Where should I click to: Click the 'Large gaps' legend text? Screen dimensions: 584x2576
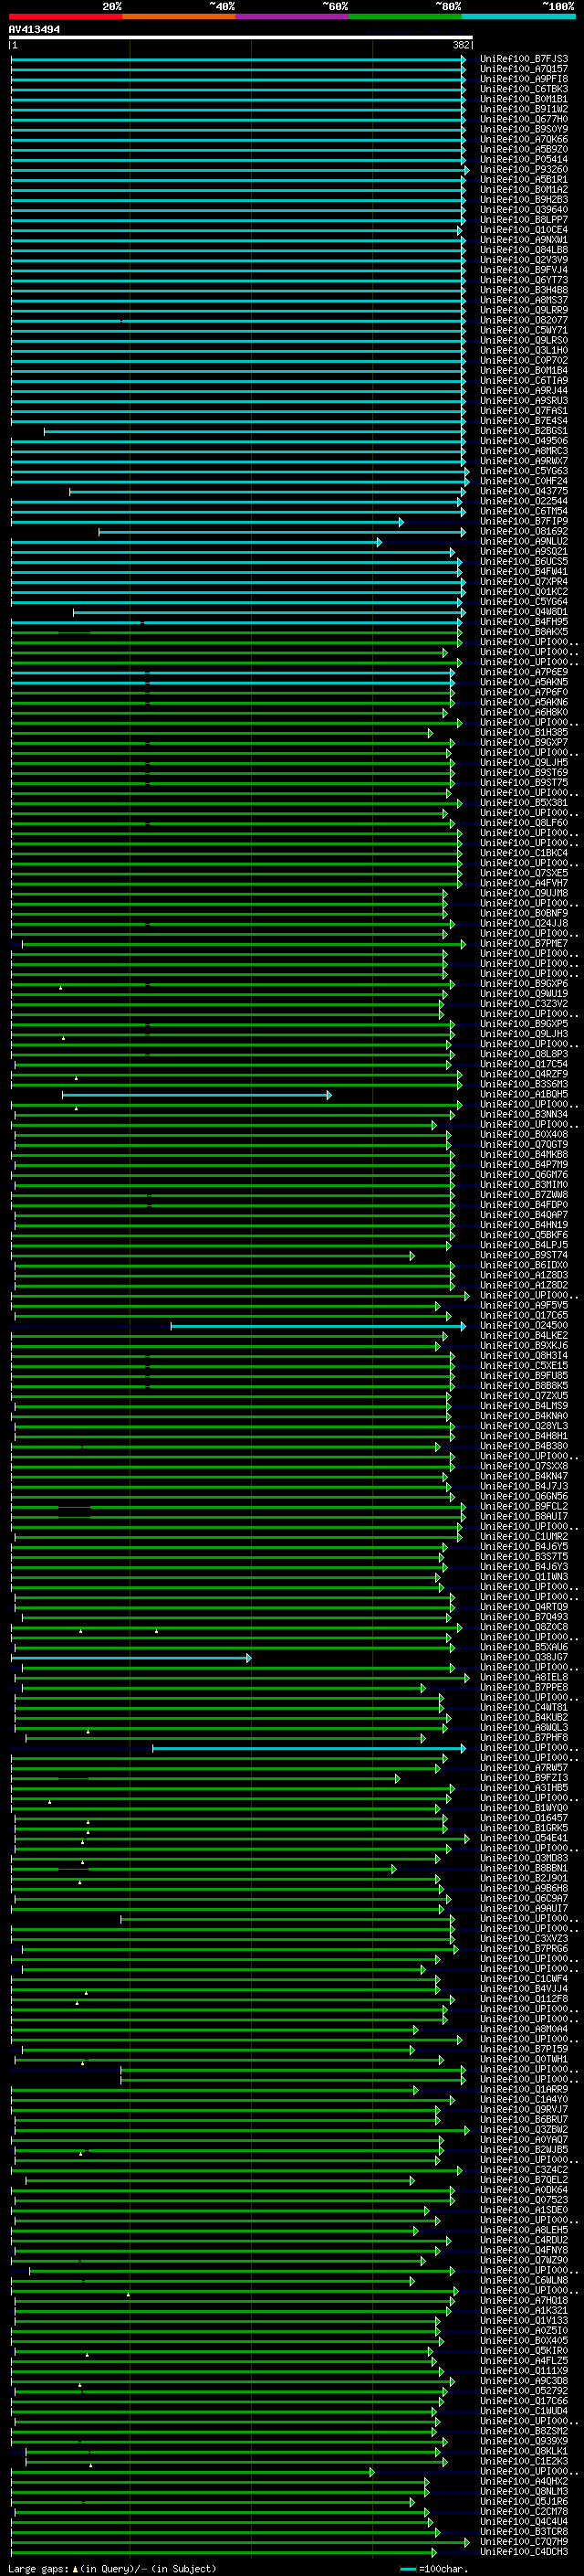38,2568
